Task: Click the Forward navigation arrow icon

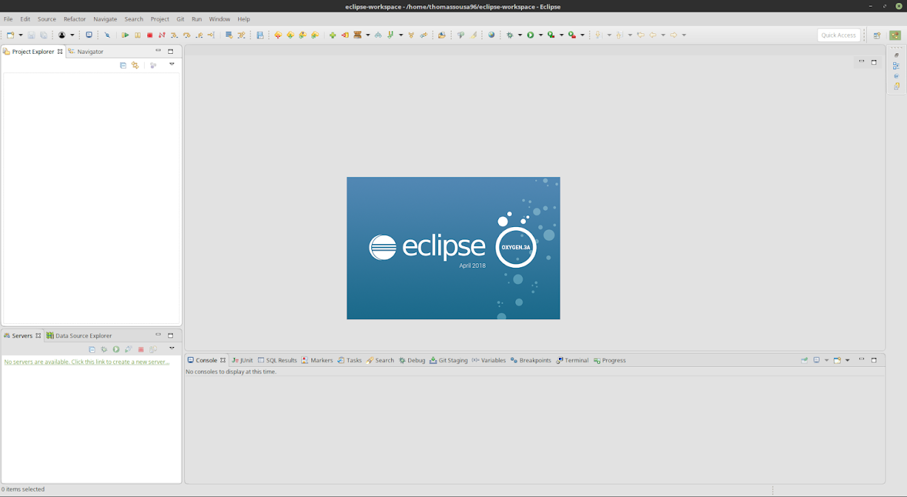Action: tap(674, 35)
